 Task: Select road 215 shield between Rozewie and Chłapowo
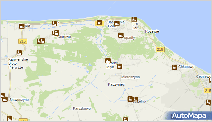160,49
